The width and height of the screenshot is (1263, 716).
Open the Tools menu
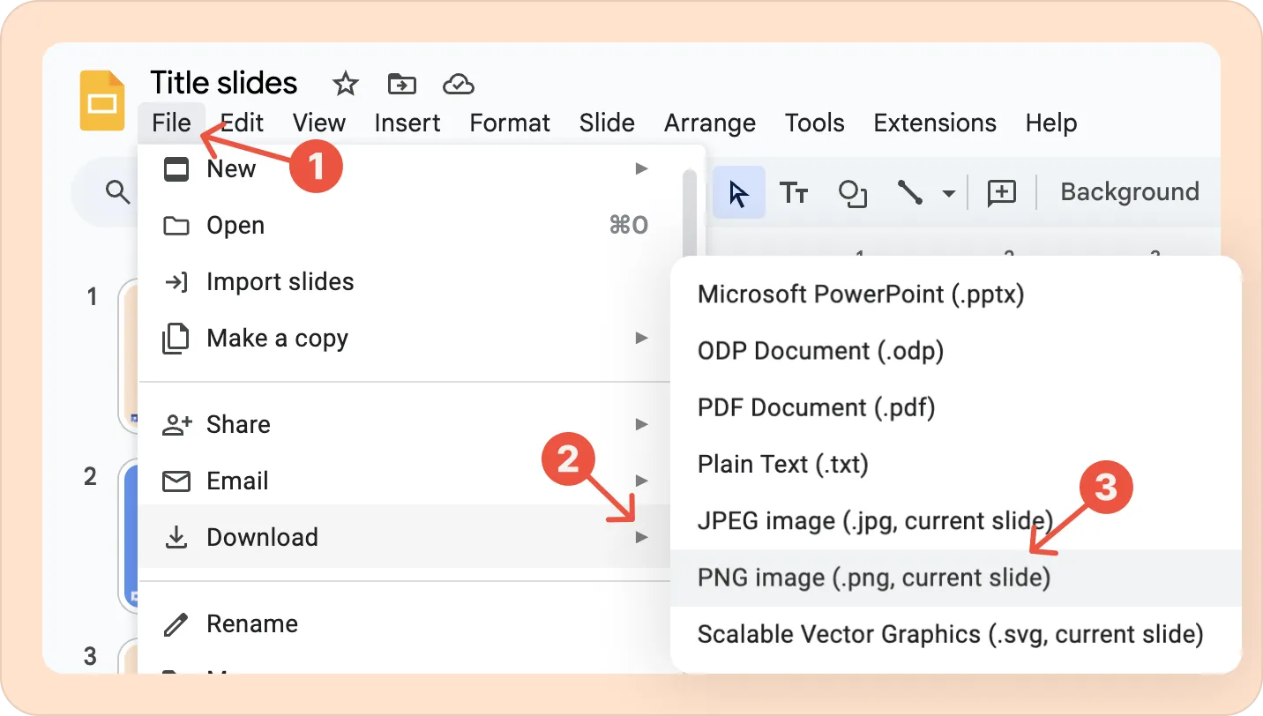click(815, 123)
